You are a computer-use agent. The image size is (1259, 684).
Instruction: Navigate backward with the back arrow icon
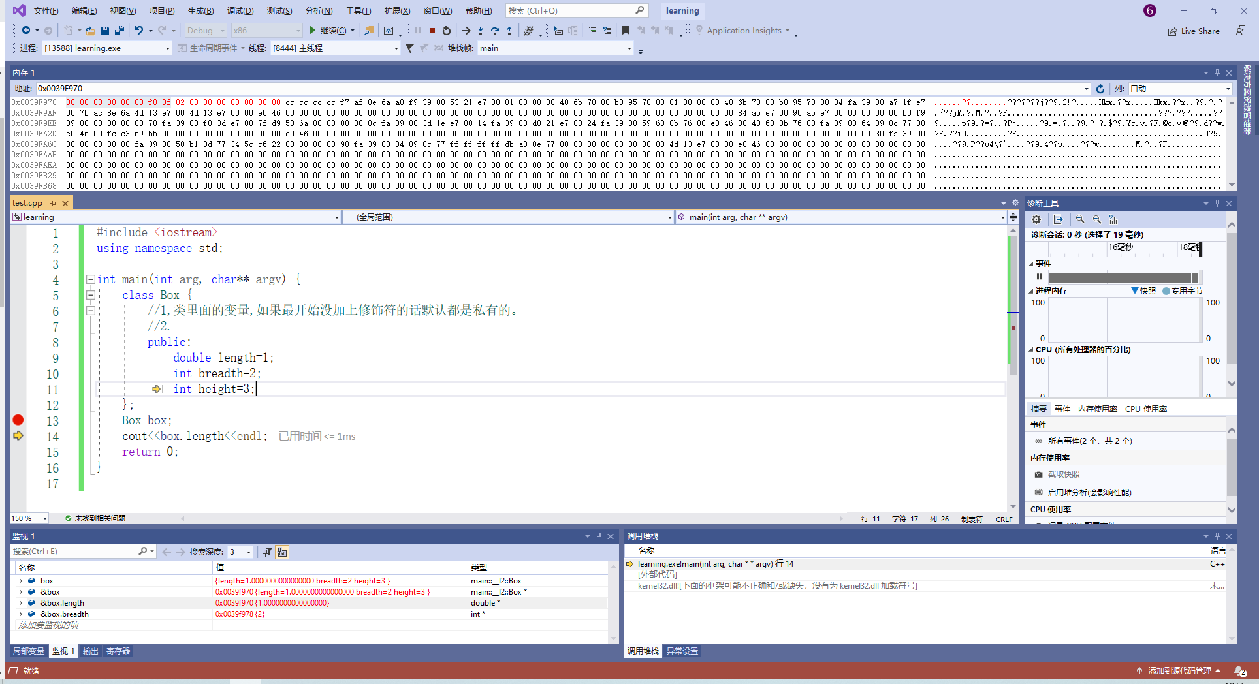click(x=25, y=30)
